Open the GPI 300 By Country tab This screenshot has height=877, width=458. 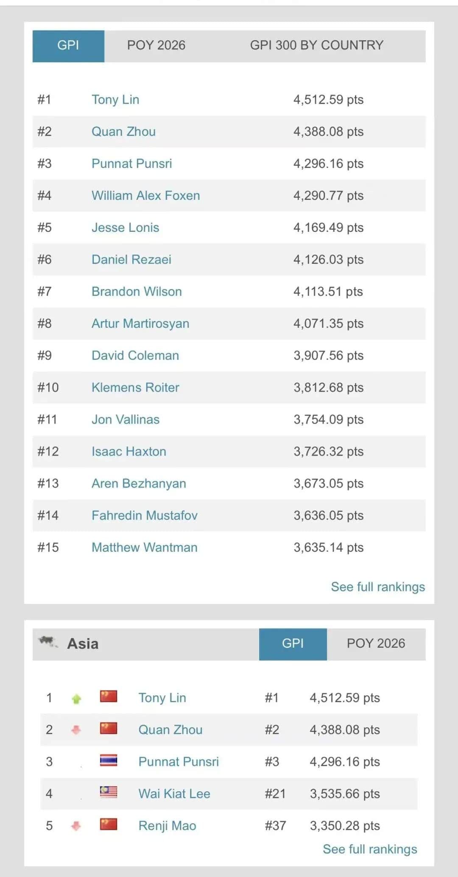coord(316,45)
